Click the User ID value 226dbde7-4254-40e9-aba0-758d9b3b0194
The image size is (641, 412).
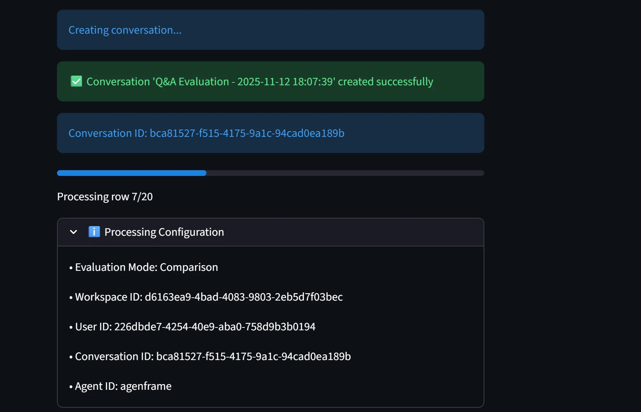pos(215,327)
